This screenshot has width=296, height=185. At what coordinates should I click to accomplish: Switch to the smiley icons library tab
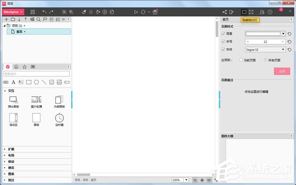point(16,67)
